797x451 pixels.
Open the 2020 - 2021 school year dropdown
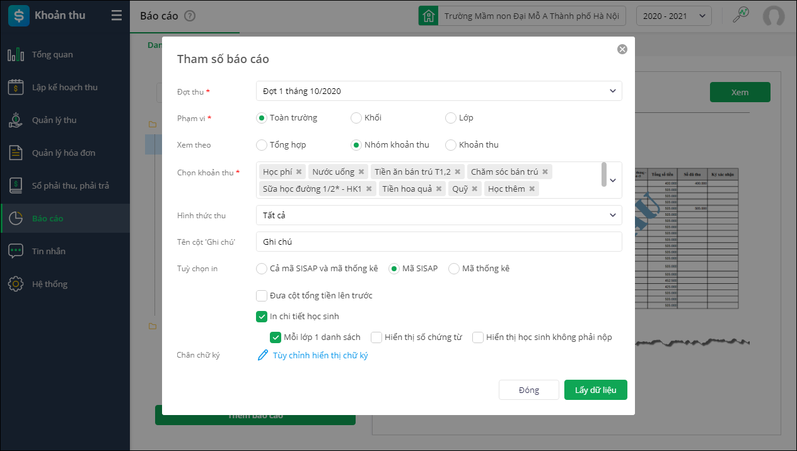[674, 16]
